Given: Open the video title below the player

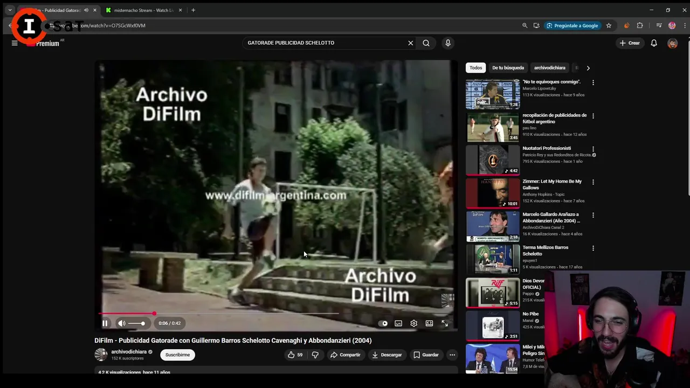Looking at the screenshot, I should (233, 341).
